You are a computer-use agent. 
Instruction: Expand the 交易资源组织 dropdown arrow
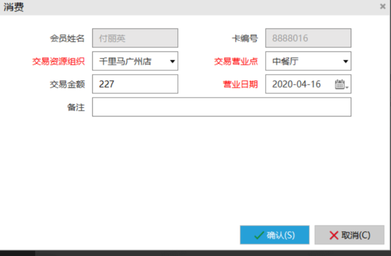point(172,61)
